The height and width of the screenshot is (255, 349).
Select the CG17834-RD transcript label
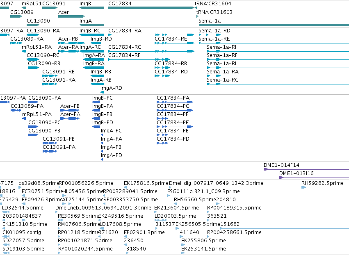pos(171,72)
